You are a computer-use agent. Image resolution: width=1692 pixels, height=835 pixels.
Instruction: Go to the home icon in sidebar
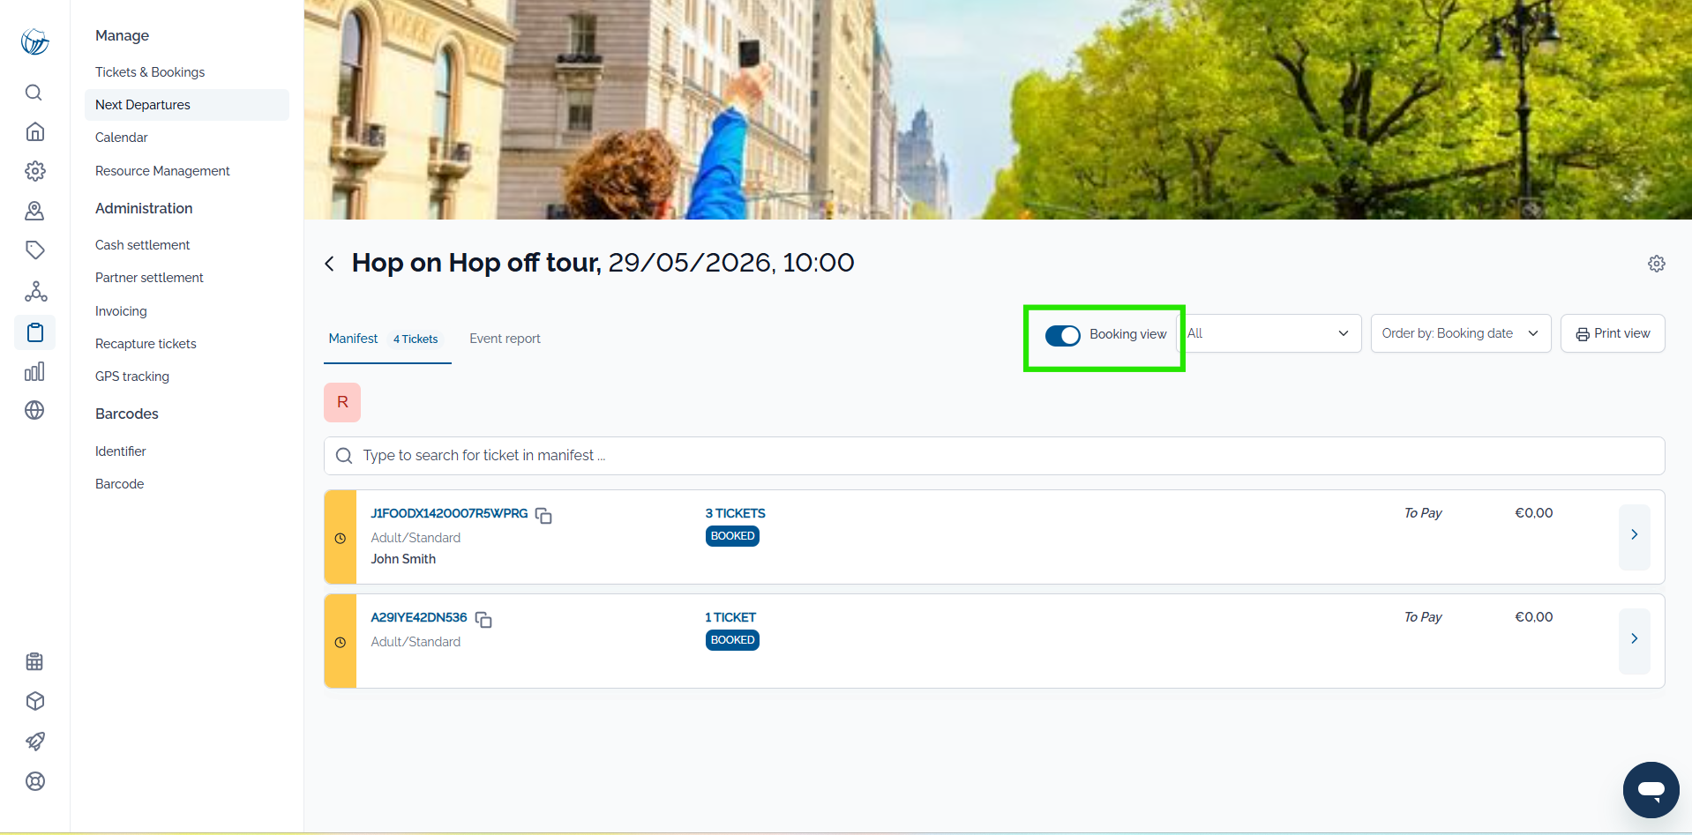point(35,131)
